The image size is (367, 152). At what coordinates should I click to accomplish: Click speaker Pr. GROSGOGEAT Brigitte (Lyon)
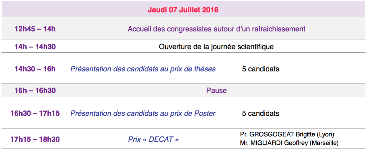pyautogui.click(x=287, y=134)
